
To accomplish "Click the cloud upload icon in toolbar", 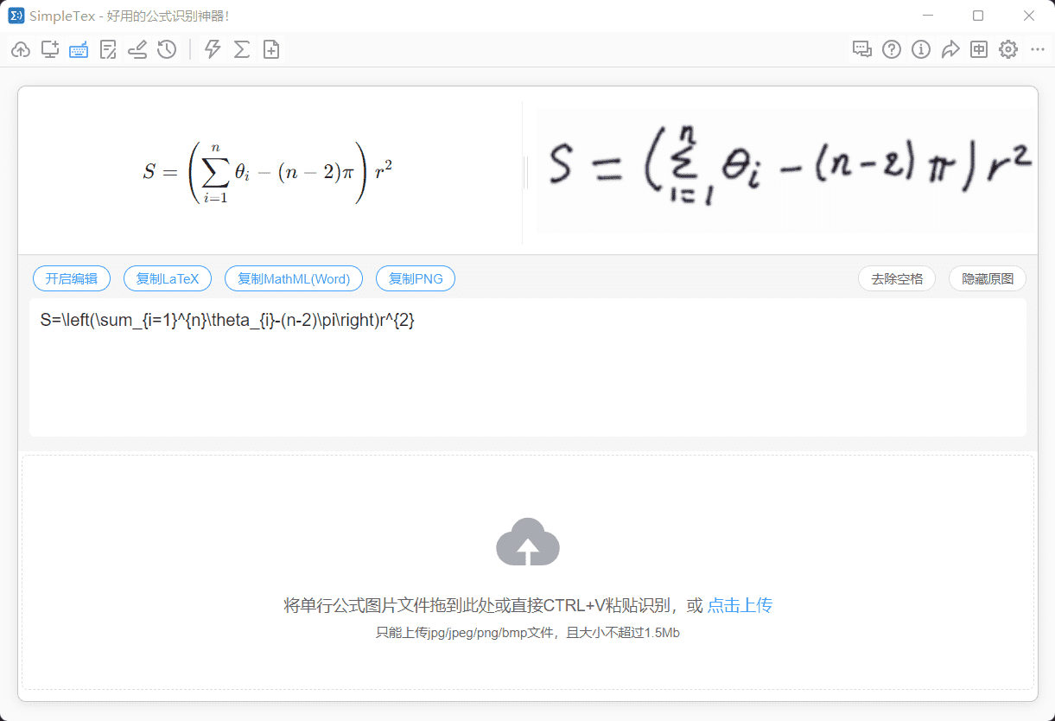I will (x=21, y=50).
